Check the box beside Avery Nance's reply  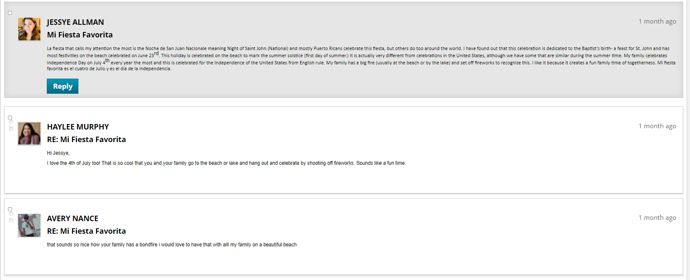click(10, 209)
